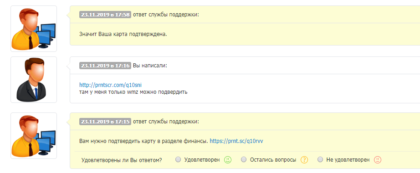Click the red sad face icon
The height and width of the screenshot is (173, 420).
click(x=378, y=160)
